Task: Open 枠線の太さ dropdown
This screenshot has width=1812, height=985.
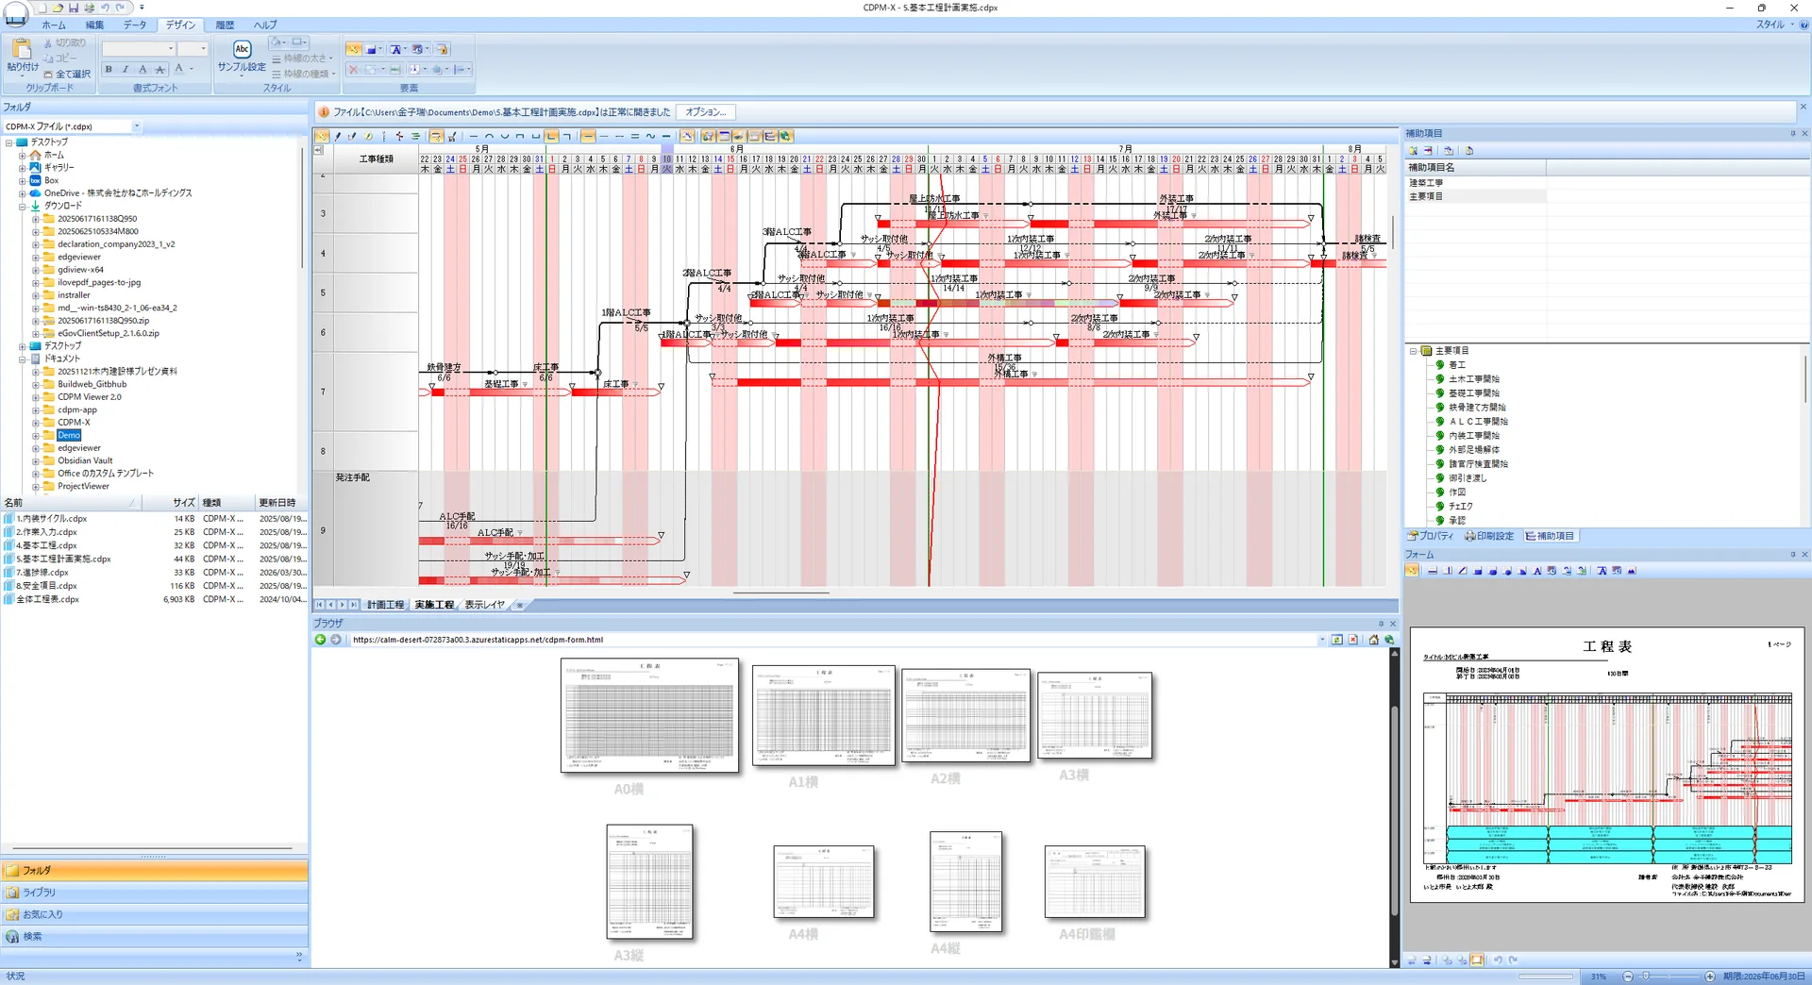Action: (x=304, y=58)
